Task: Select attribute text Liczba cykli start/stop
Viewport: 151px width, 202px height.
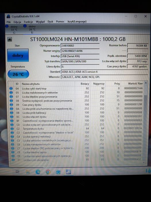Action: click(34, 89)
